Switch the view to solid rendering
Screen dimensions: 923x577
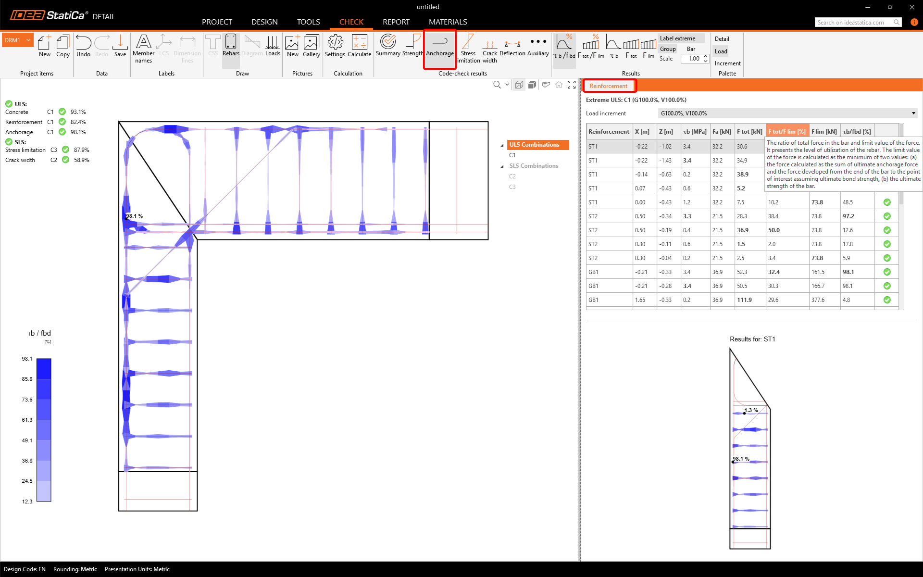532,85
